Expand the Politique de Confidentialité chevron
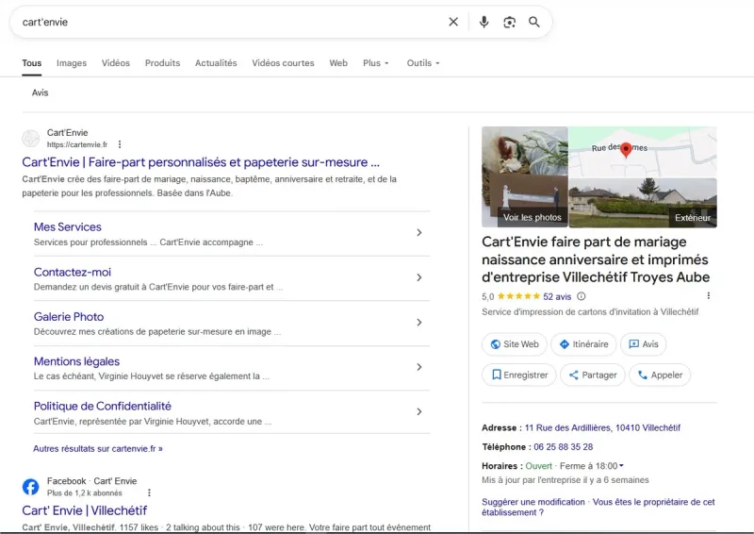The width and height of the screenshot is (754, 534). [419, 411]
